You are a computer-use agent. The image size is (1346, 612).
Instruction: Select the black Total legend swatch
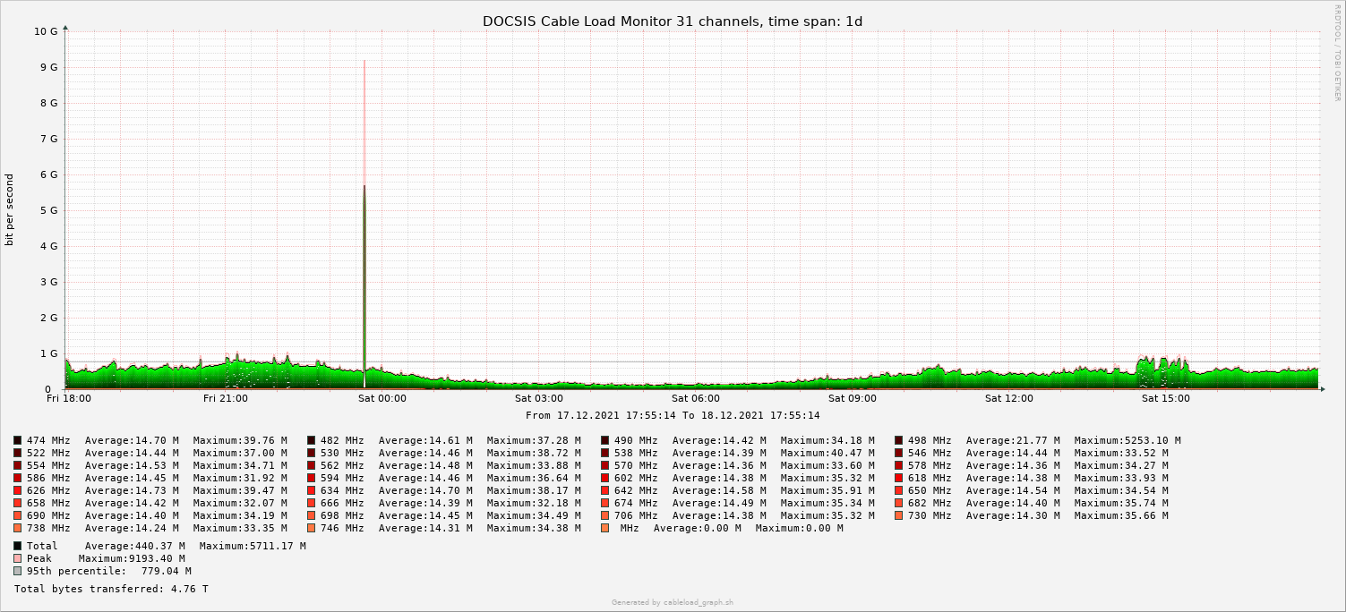coord(18,546)
